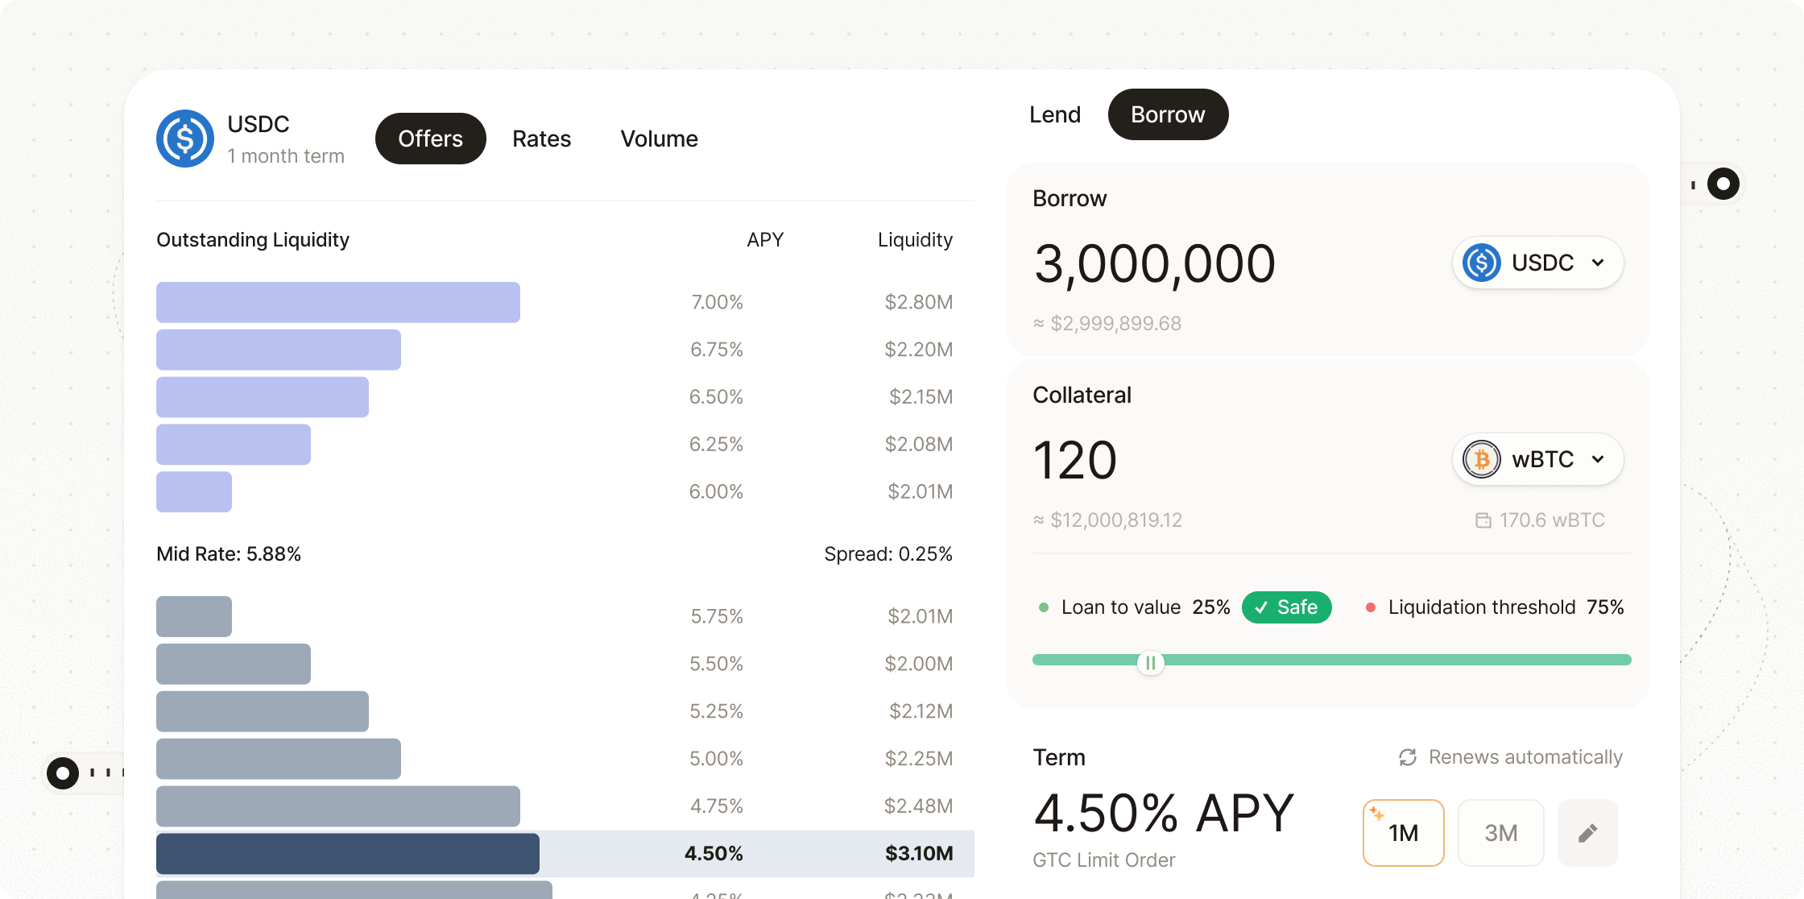Viewport: 1804px width, 899px height.
Task: Click the 5.50% APY value
Action: (x=716, y=665)
